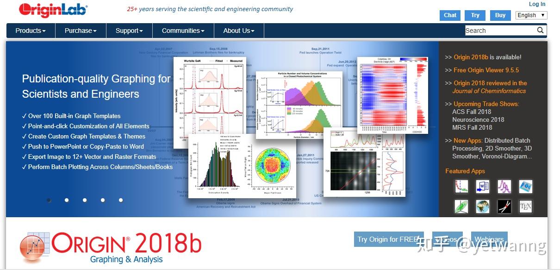The image size is (560, 270).
Task: Click the search magnifier icon
Action: click(540, 31)
